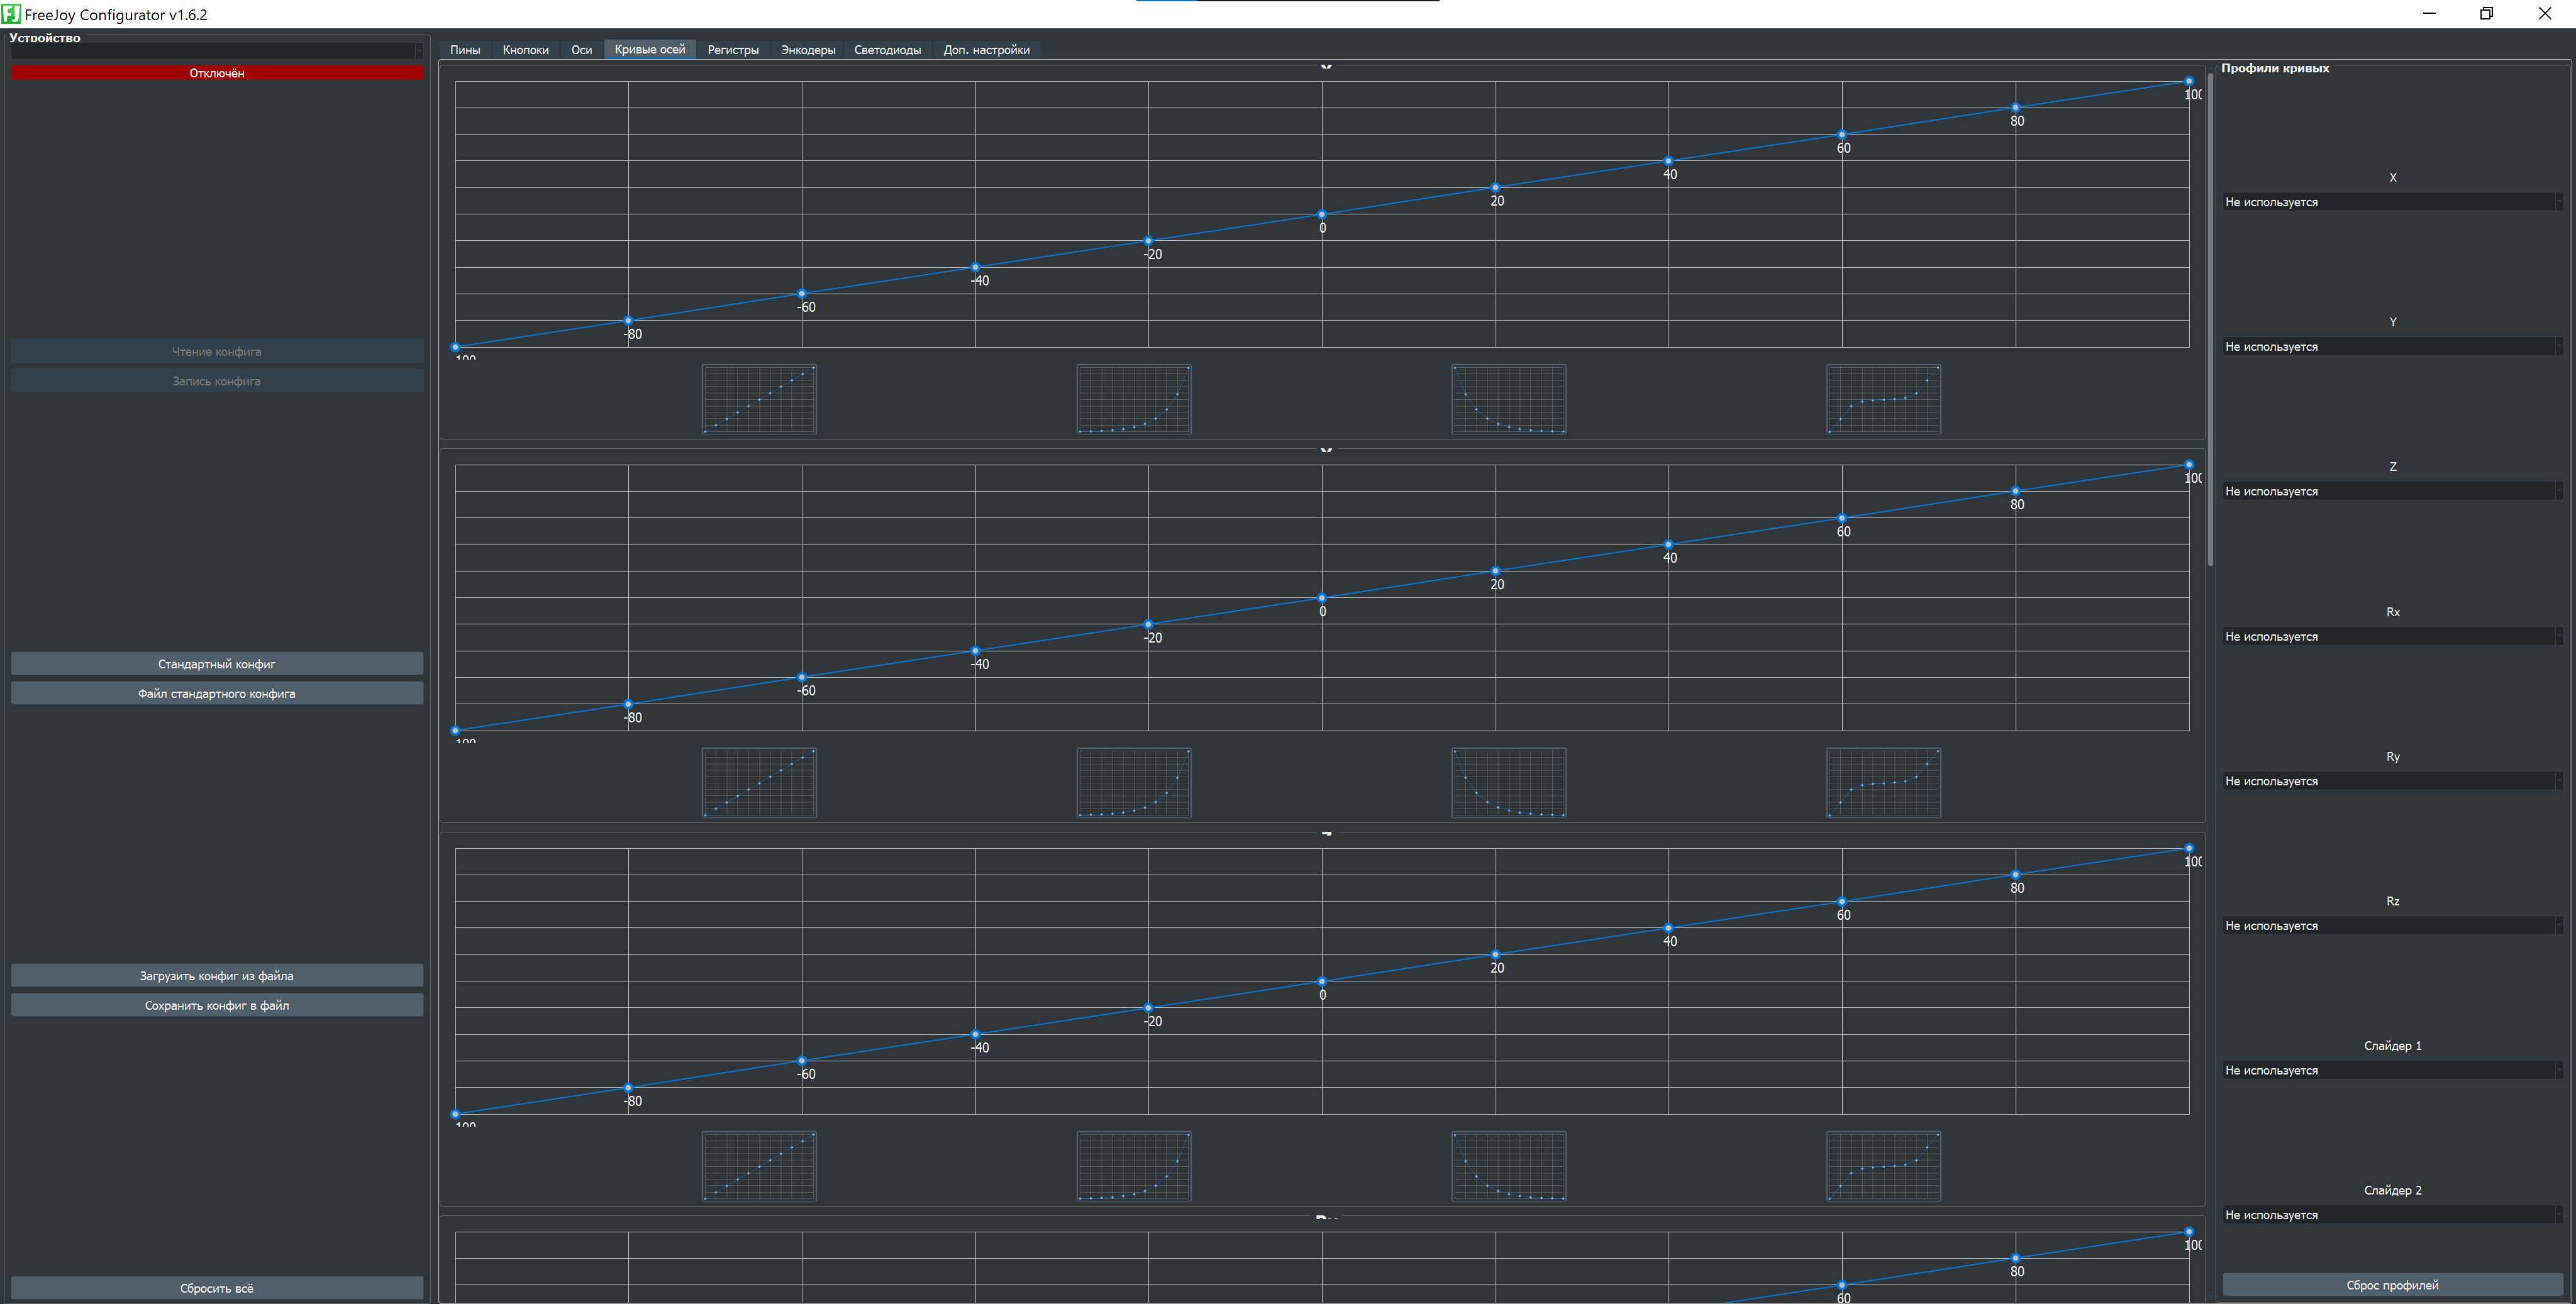Open the Энкодеры tab
Image resolution: width=2576 pixels, height=1304 pixels.
tap(808, 50)
